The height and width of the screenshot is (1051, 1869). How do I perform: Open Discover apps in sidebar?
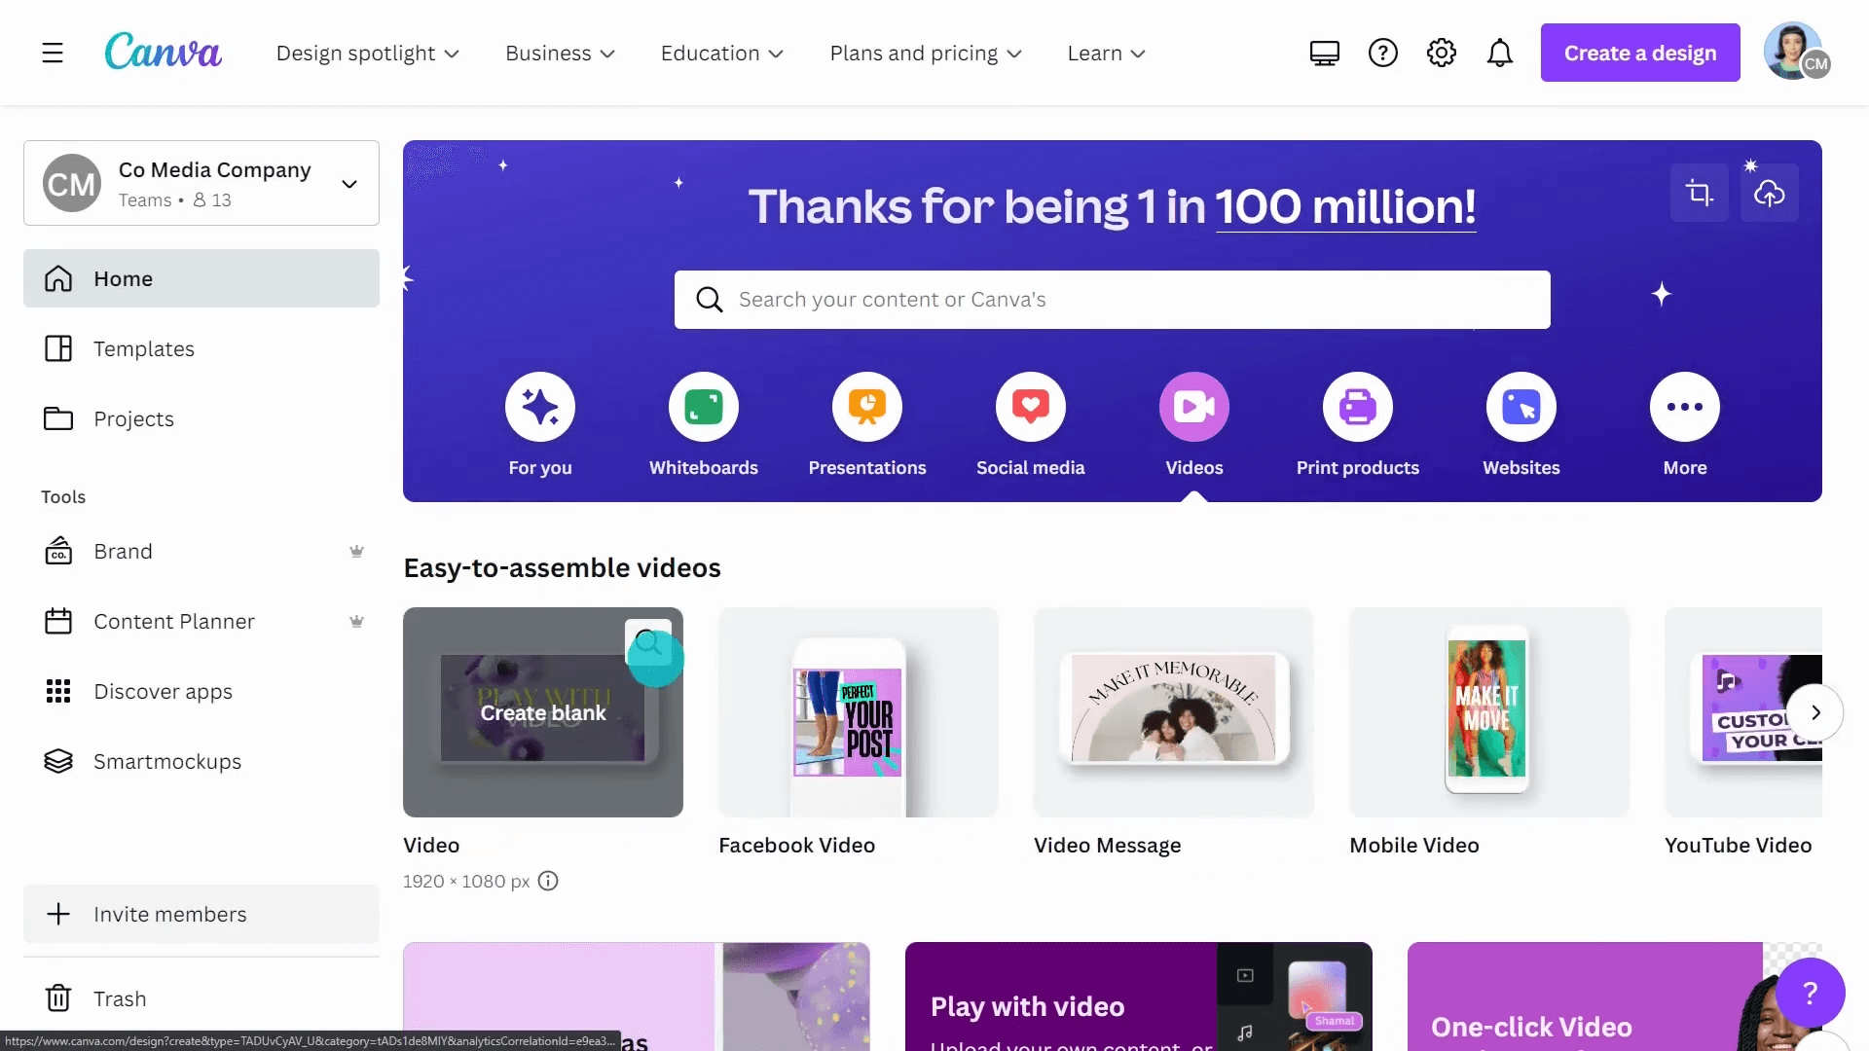202,691
